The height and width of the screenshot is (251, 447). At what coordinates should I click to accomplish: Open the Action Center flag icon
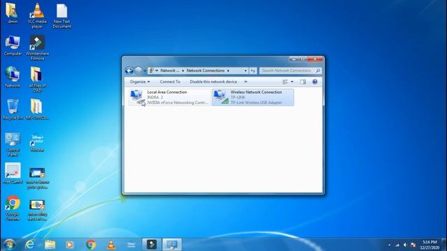coord(413,245)
